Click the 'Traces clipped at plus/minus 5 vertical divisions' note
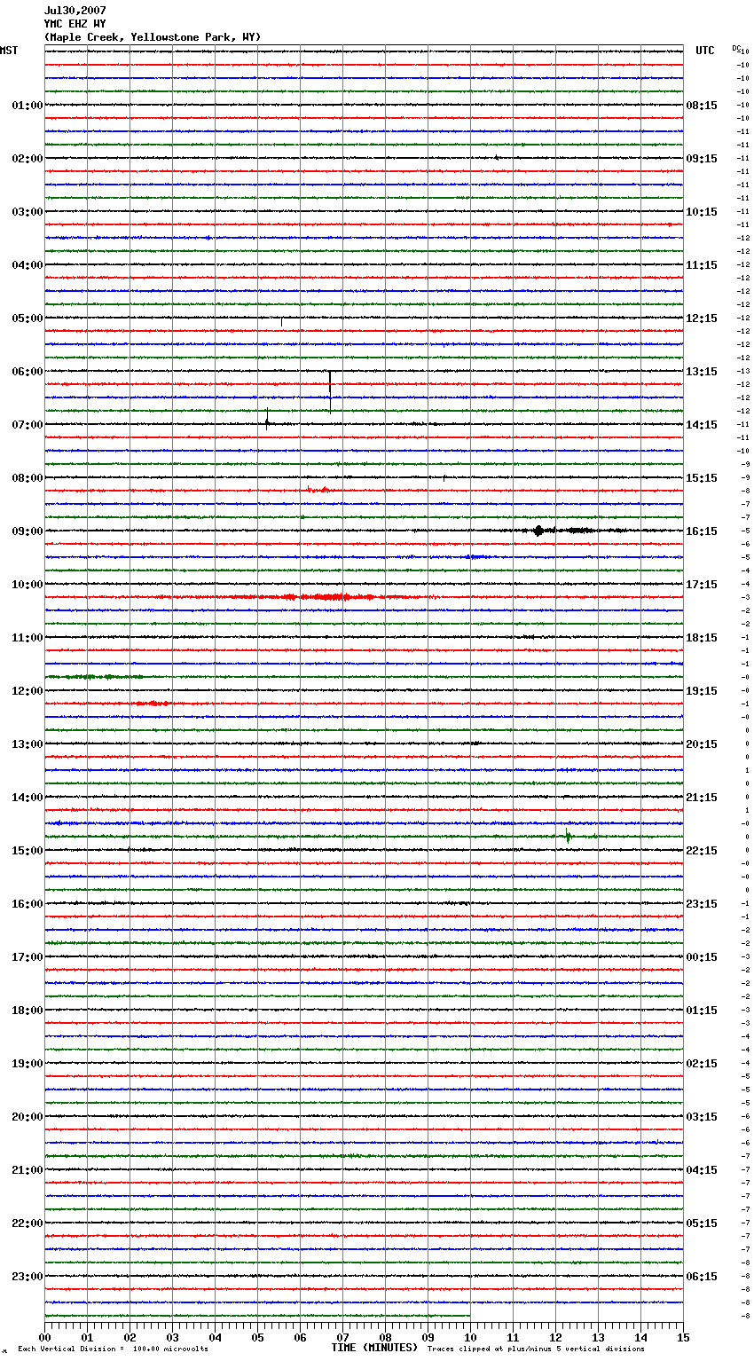 pyautogui.click(x=536, y=1349)
